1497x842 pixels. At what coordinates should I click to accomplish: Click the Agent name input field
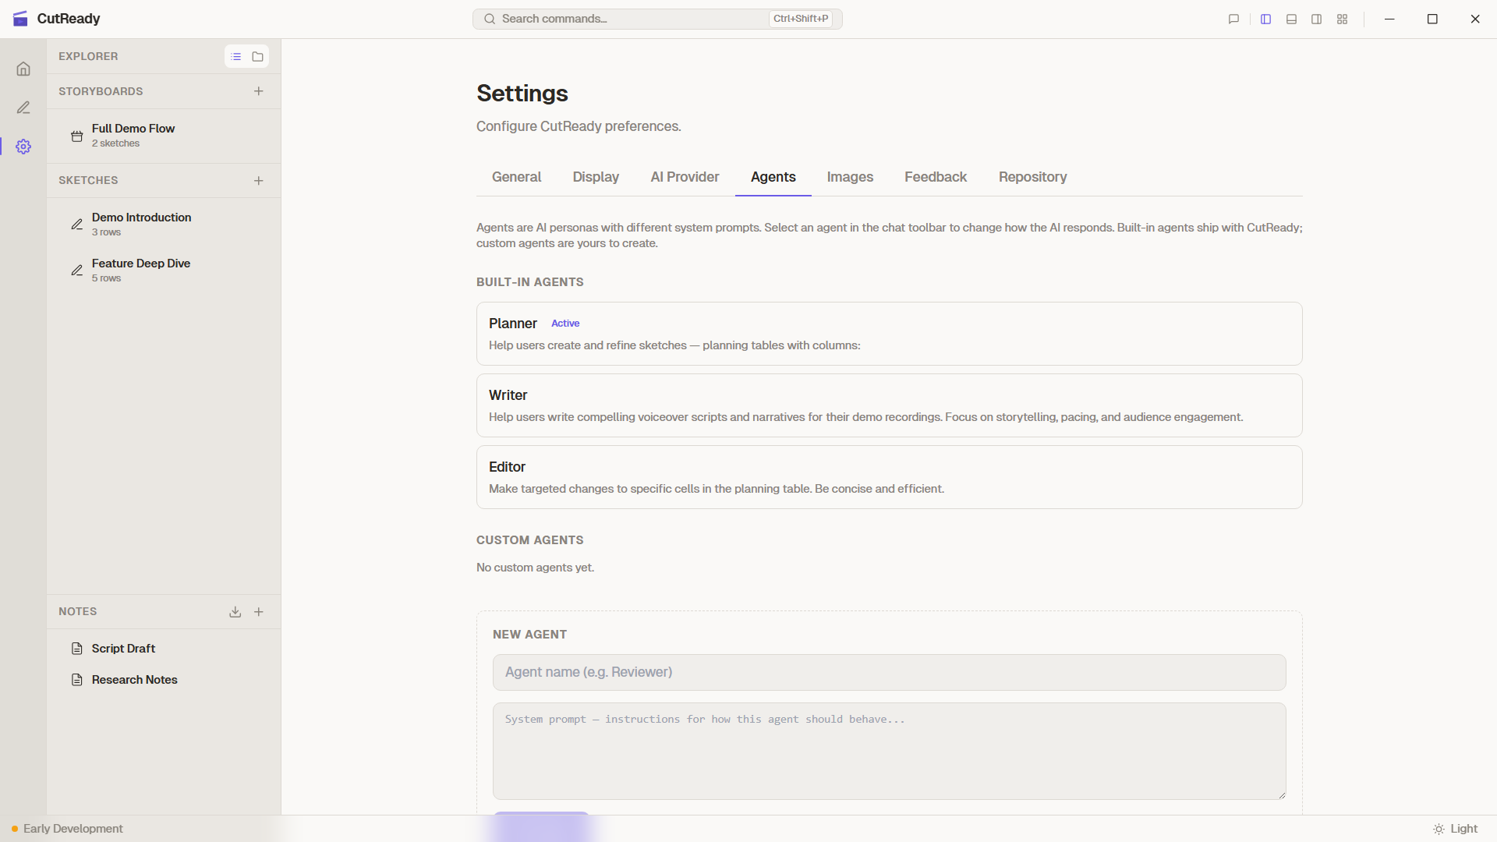click(x=889, y=671)
